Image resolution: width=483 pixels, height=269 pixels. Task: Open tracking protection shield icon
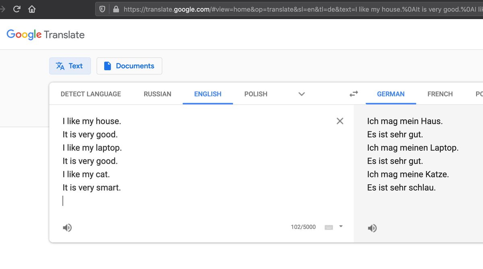[x=103, y=9]
